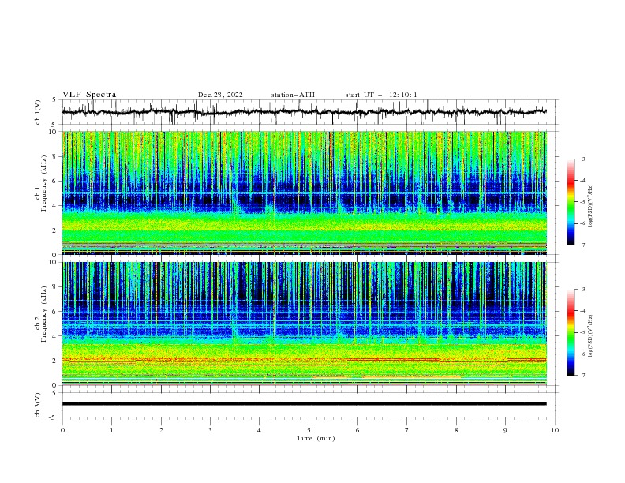Image resolution: width=625 pixels, height=483 pixels.
Task: Click the "start UT = 12:10:1" label
Action: (381, 95)
